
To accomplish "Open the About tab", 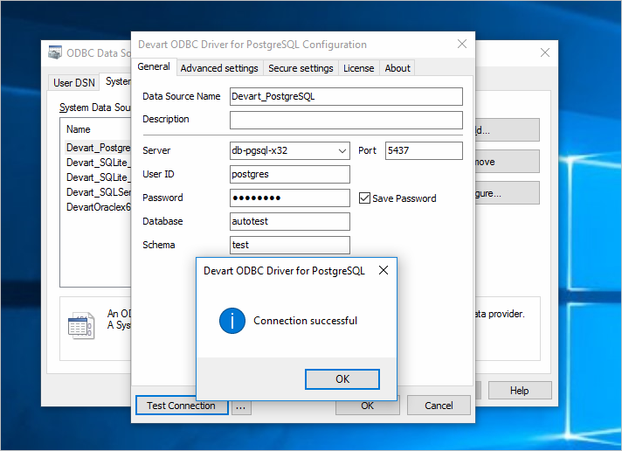I will [397, 68].
